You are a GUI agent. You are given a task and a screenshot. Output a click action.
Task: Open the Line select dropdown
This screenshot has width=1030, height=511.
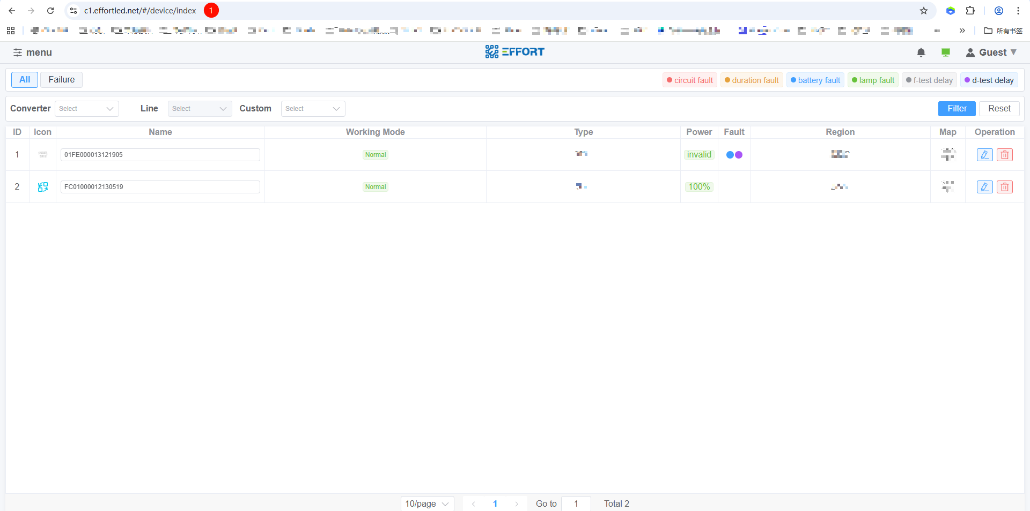click(x=200, y=109)
